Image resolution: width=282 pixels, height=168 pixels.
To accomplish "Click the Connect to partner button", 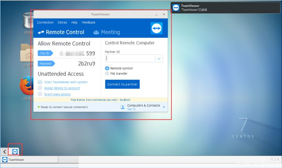I will pyautogui.click(x=122, y=84).
